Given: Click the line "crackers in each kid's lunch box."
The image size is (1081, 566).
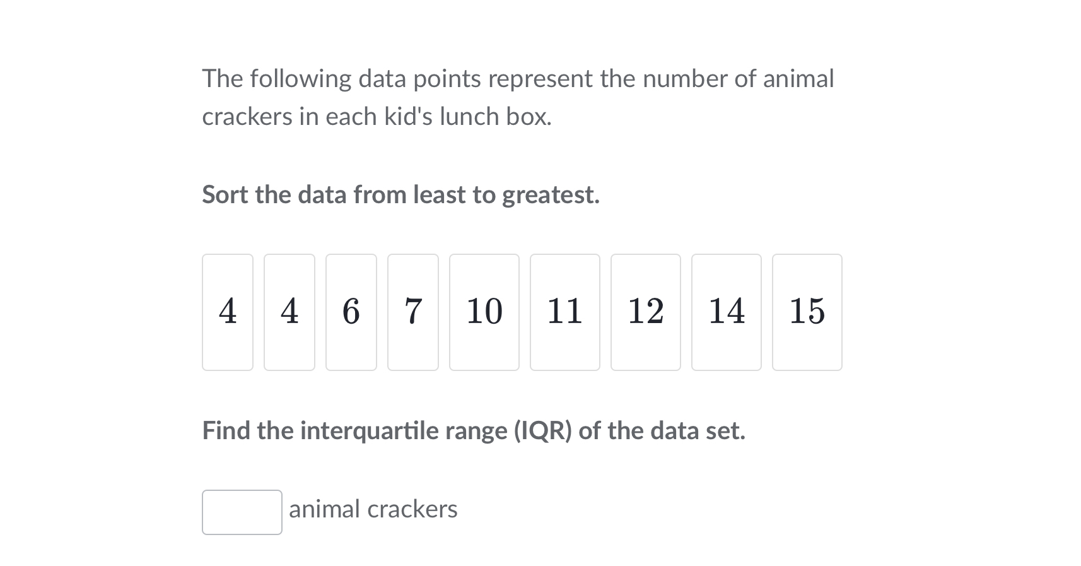Looking at the screenshot, I should pos(377,117).
